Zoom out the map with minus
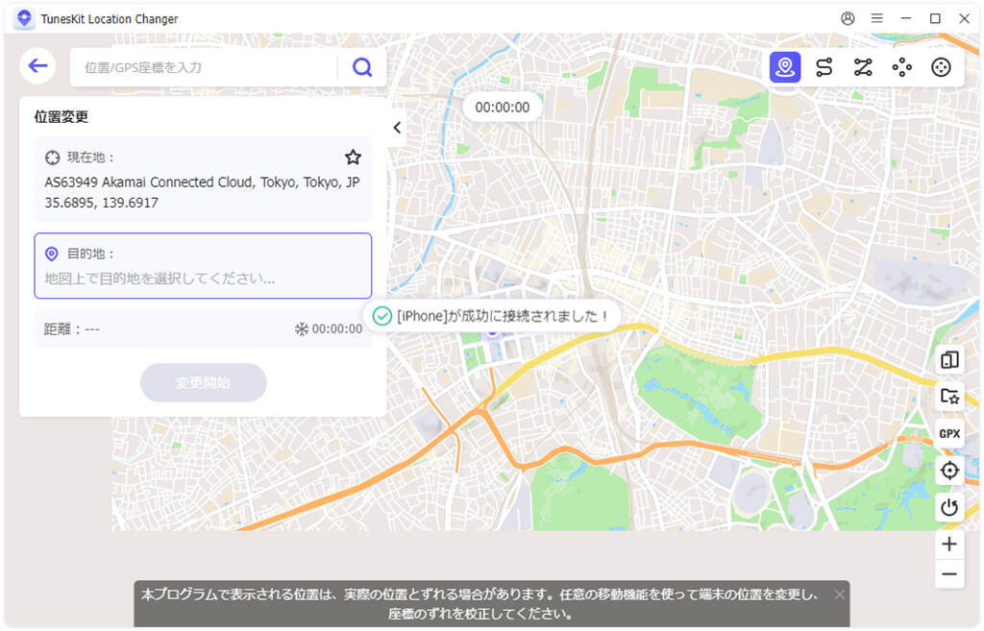 point(949,574)
